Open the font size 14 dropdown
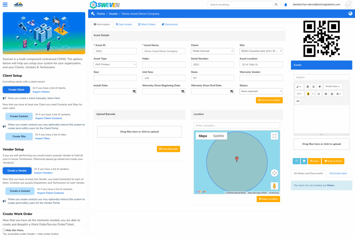Viewport: 355px width, 238px height. coord(299,94)
